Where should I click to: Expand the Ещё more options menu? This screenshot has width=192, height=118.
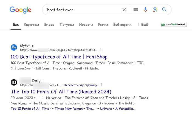click(143, 25)
